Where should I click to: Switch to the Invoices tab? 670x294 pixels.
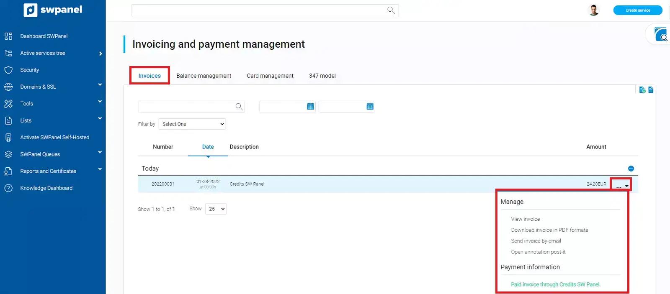(149, 76)
